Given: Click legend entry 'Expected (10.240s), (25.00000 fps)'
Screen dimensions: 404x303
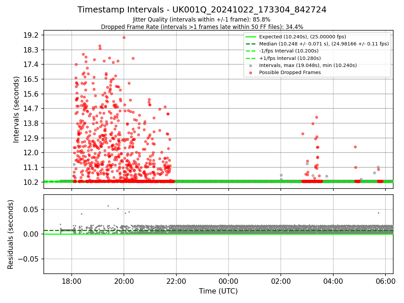Looking at the screenshot, I should coord(302,37).
